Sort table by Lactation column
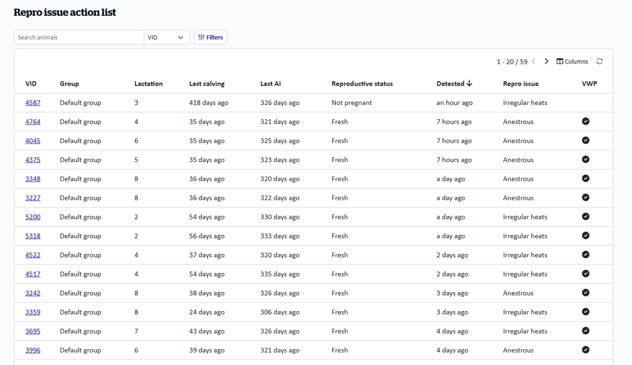632x365 pixels. point(148,83)
